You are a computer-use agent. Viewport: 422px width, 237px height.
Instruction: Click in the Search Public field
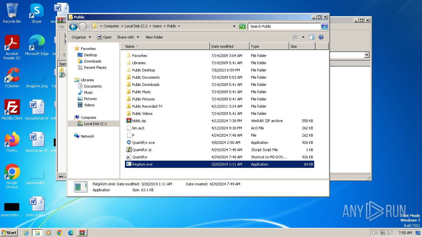pos(285,26)
